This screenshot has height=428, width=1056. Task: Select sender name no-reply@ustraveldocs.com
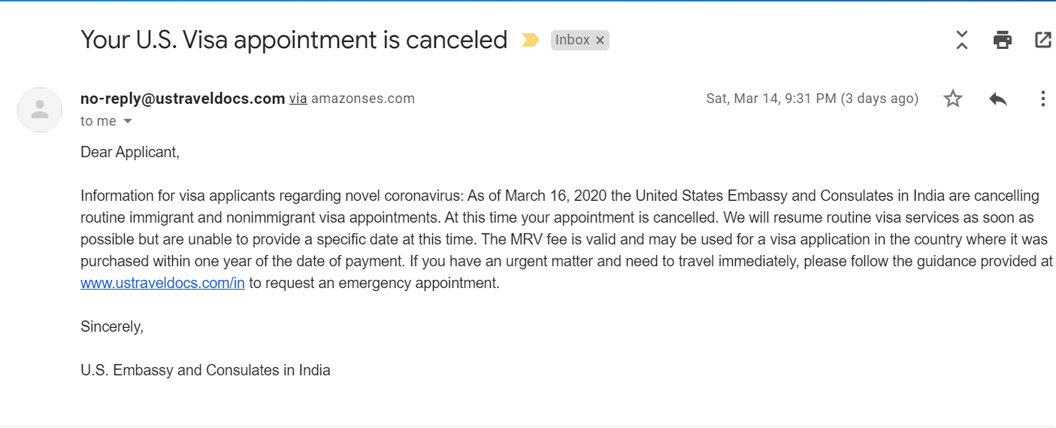[x=183, y=99]
